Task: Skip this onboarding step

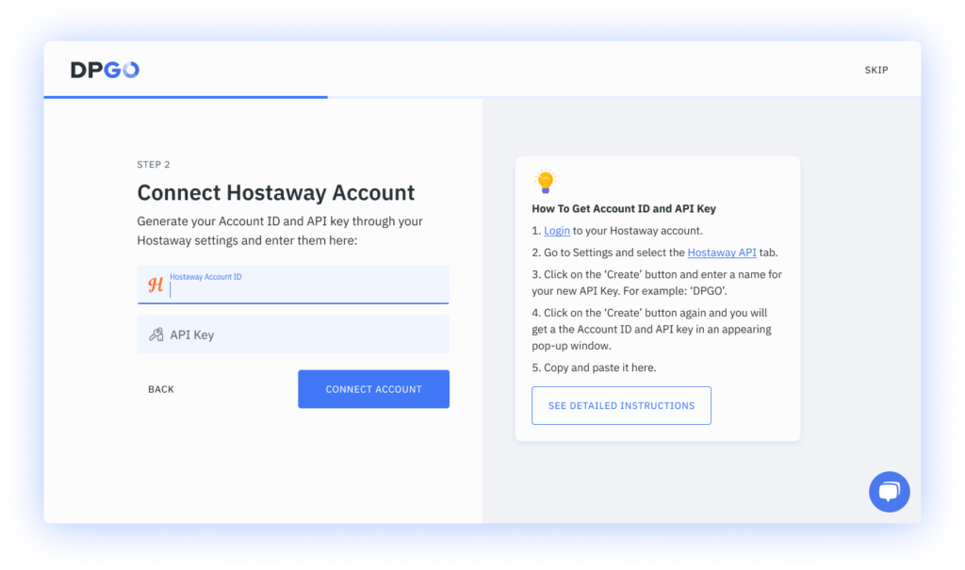Action: pyautogui.click(x=875, y=70)
